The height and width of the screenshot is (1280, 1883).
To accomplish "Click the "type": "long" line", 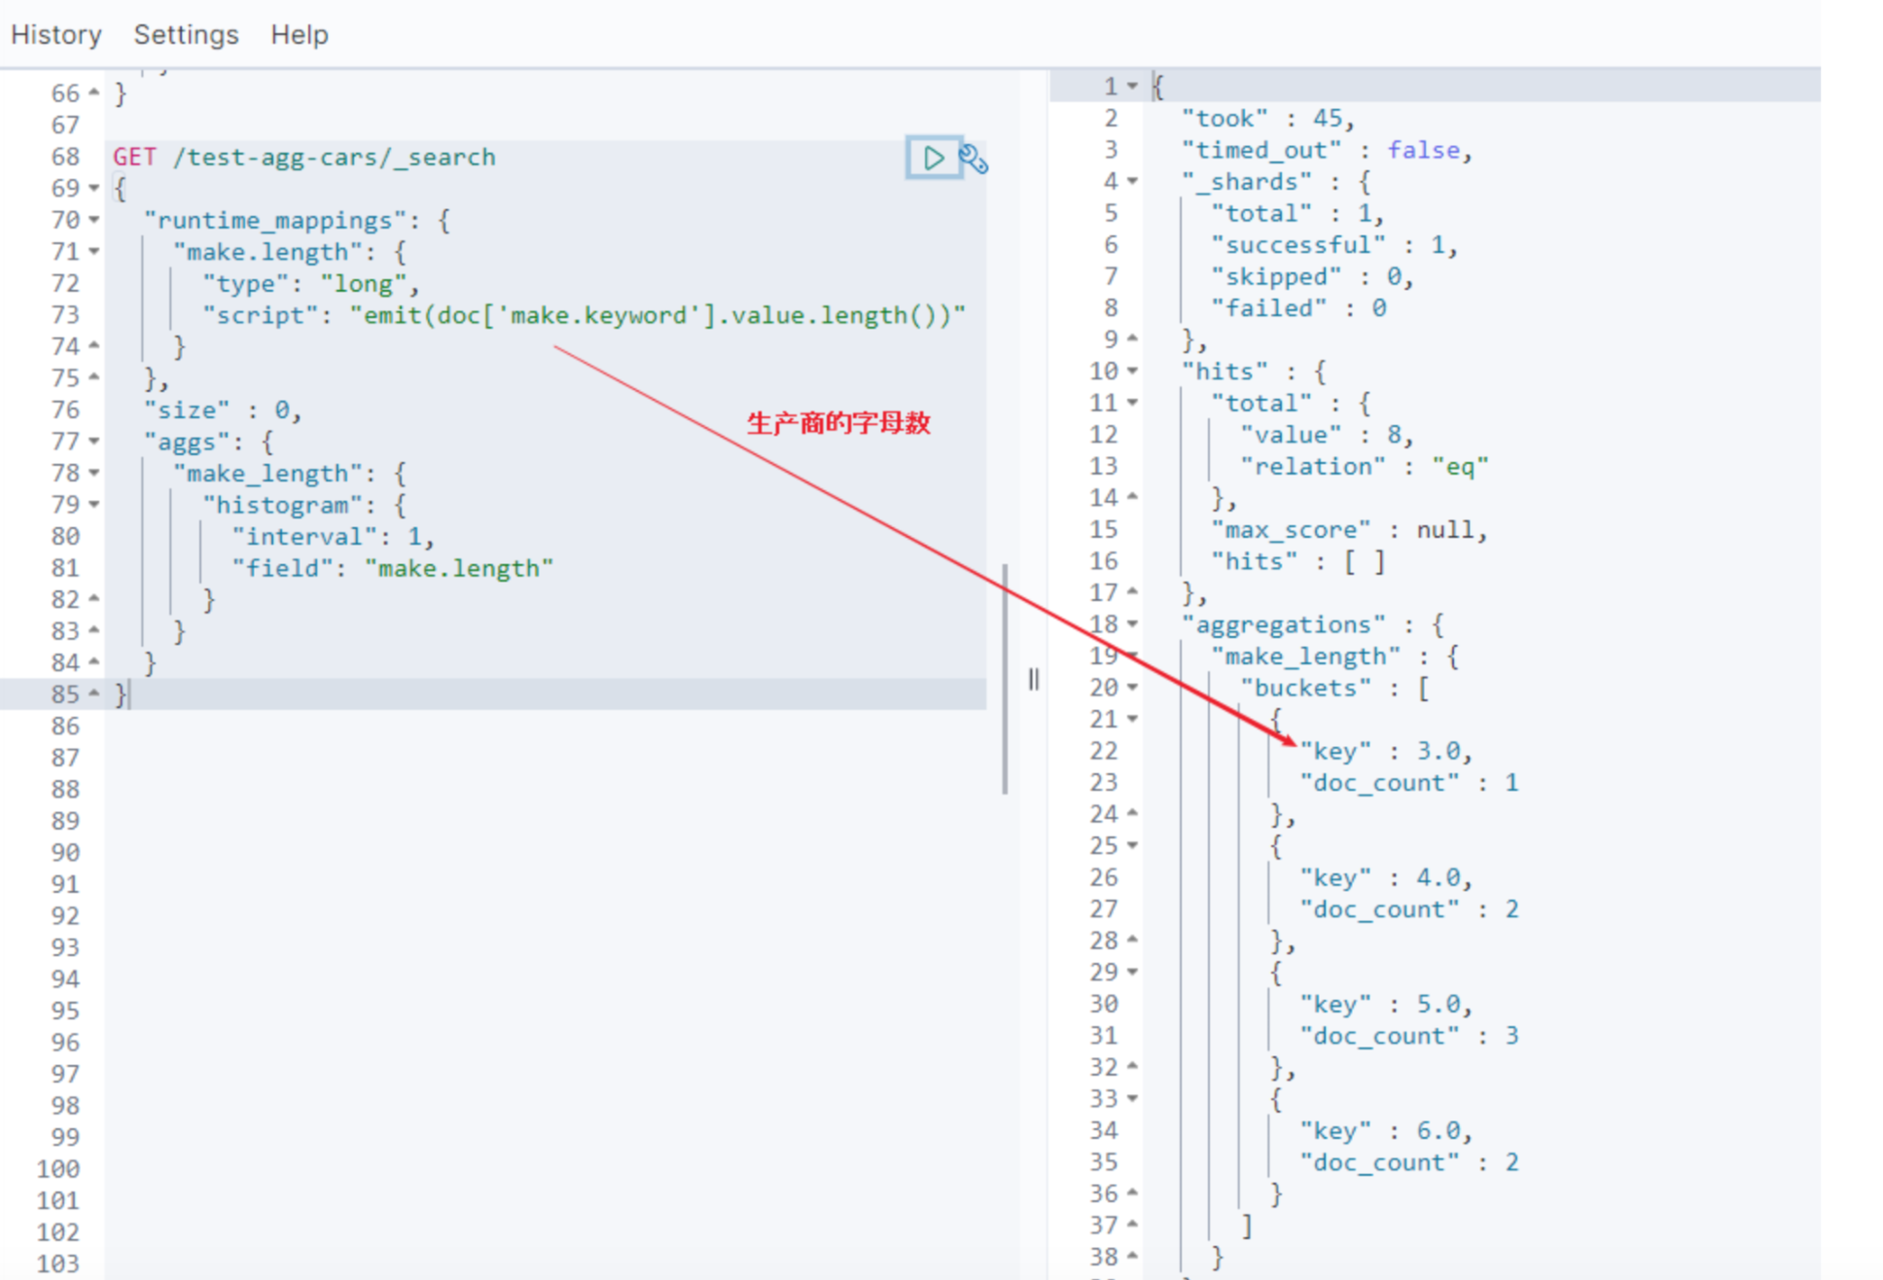I will (310, 284).
